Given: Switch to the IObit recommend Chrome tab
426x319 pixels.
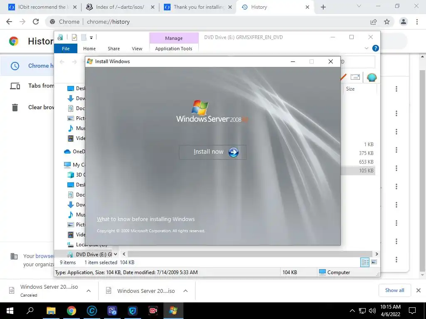Looking at the screenshot, I should (x=42, y=7).
